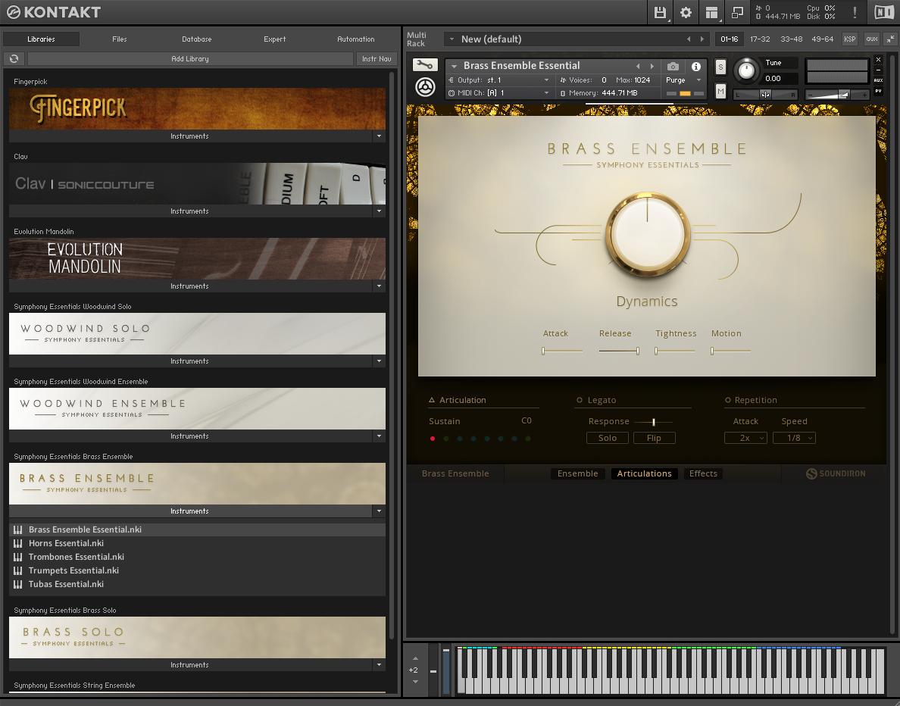Click the Add Library button
This screenshot has height=706, width=900.
[191, 58]
